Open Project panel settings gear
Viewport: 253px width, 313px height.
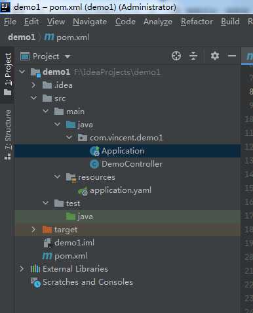tap(215, 56)
